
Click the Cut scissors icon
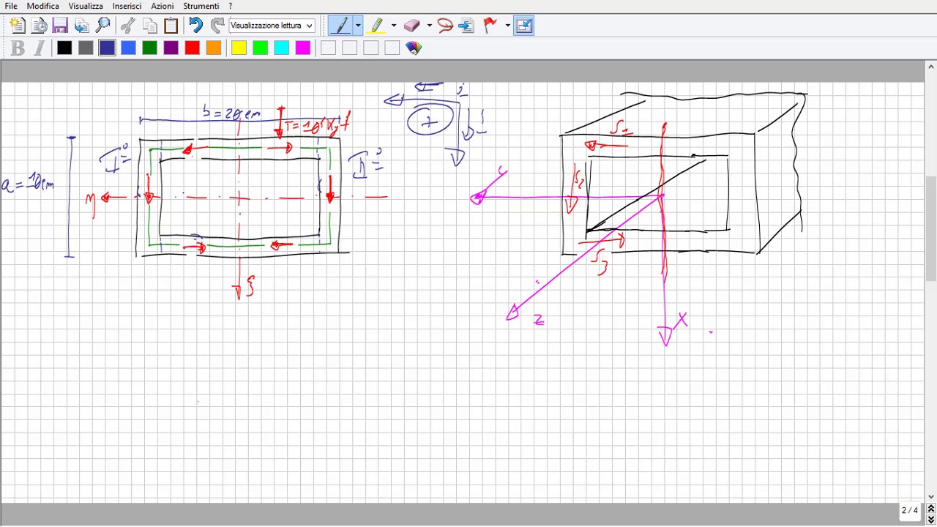click(x=128, y=26)
